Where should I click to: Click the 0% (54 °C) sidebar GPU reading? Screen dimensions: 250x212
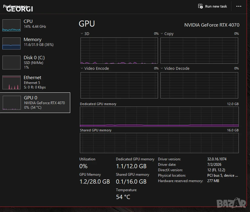pyautogui.click(x=33, y=108)
